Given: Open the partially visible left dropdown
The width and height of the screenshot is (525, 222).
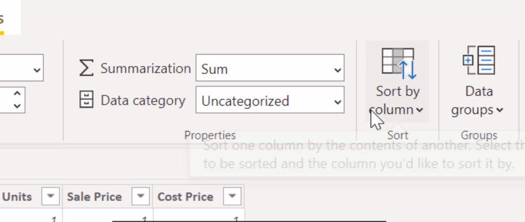Looking at the screenshot, I should pos(21,68).
